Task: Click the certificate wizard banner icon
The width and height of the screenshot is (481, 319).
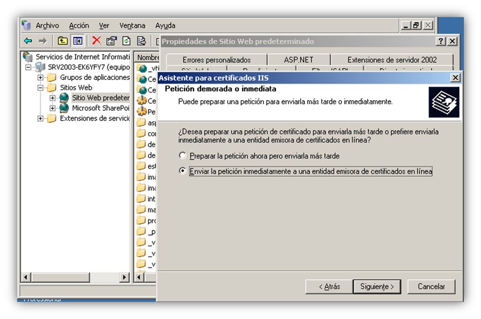Action: coord(444,102)
